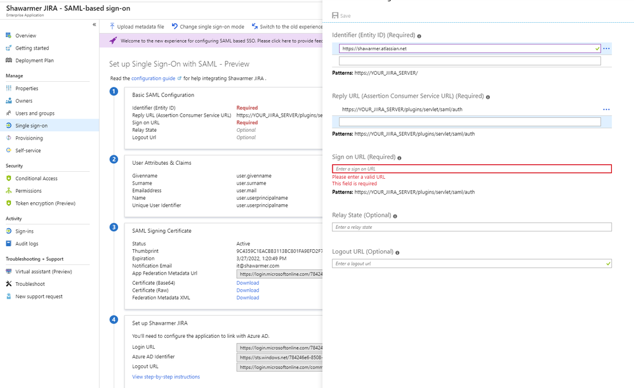
Task: Click the rocket icon in welcome banner
Action: (x=113, y=41)
